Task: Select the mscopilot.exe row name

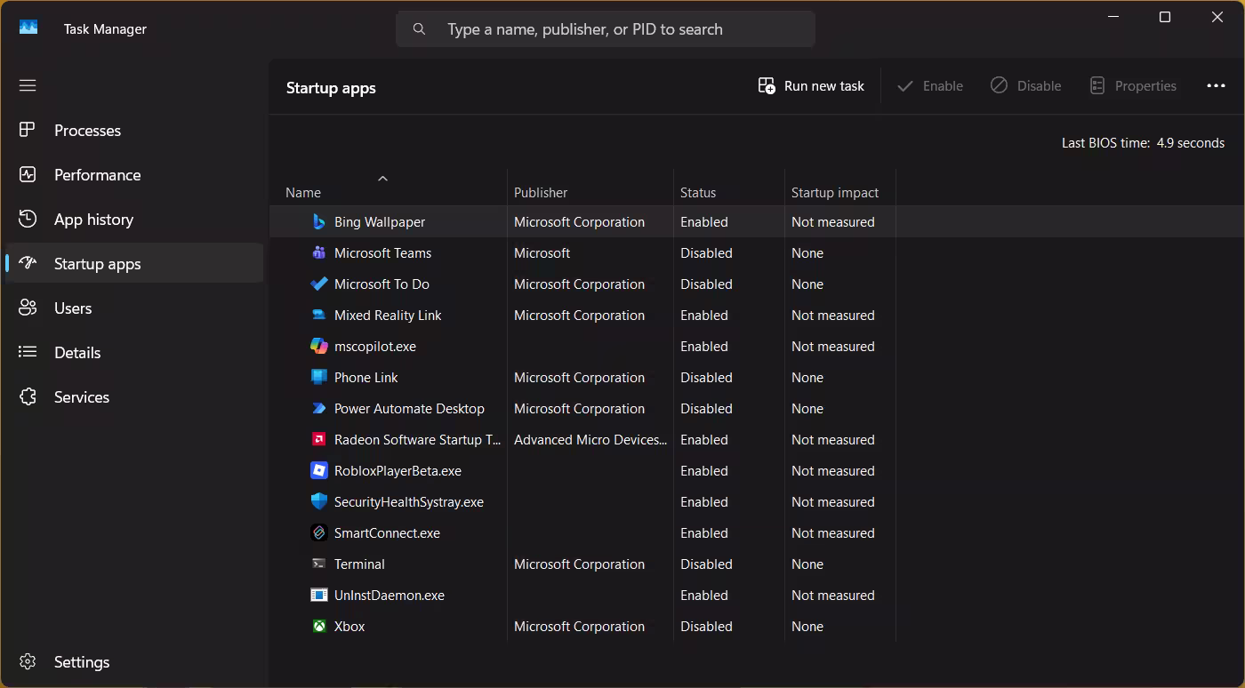Action: click(x=375, y=347)
